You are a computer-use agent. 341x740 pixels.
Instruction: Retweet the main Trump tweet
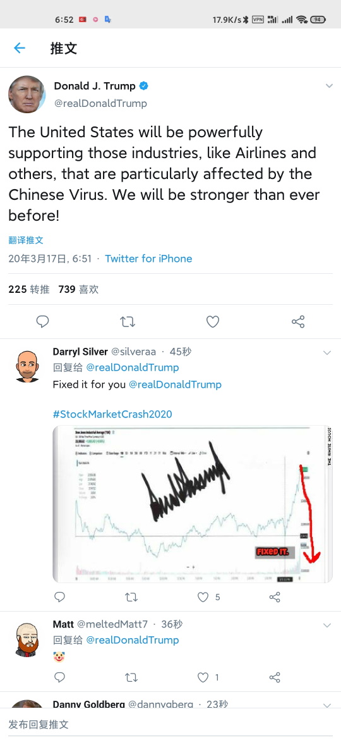[x=128, y=322]
